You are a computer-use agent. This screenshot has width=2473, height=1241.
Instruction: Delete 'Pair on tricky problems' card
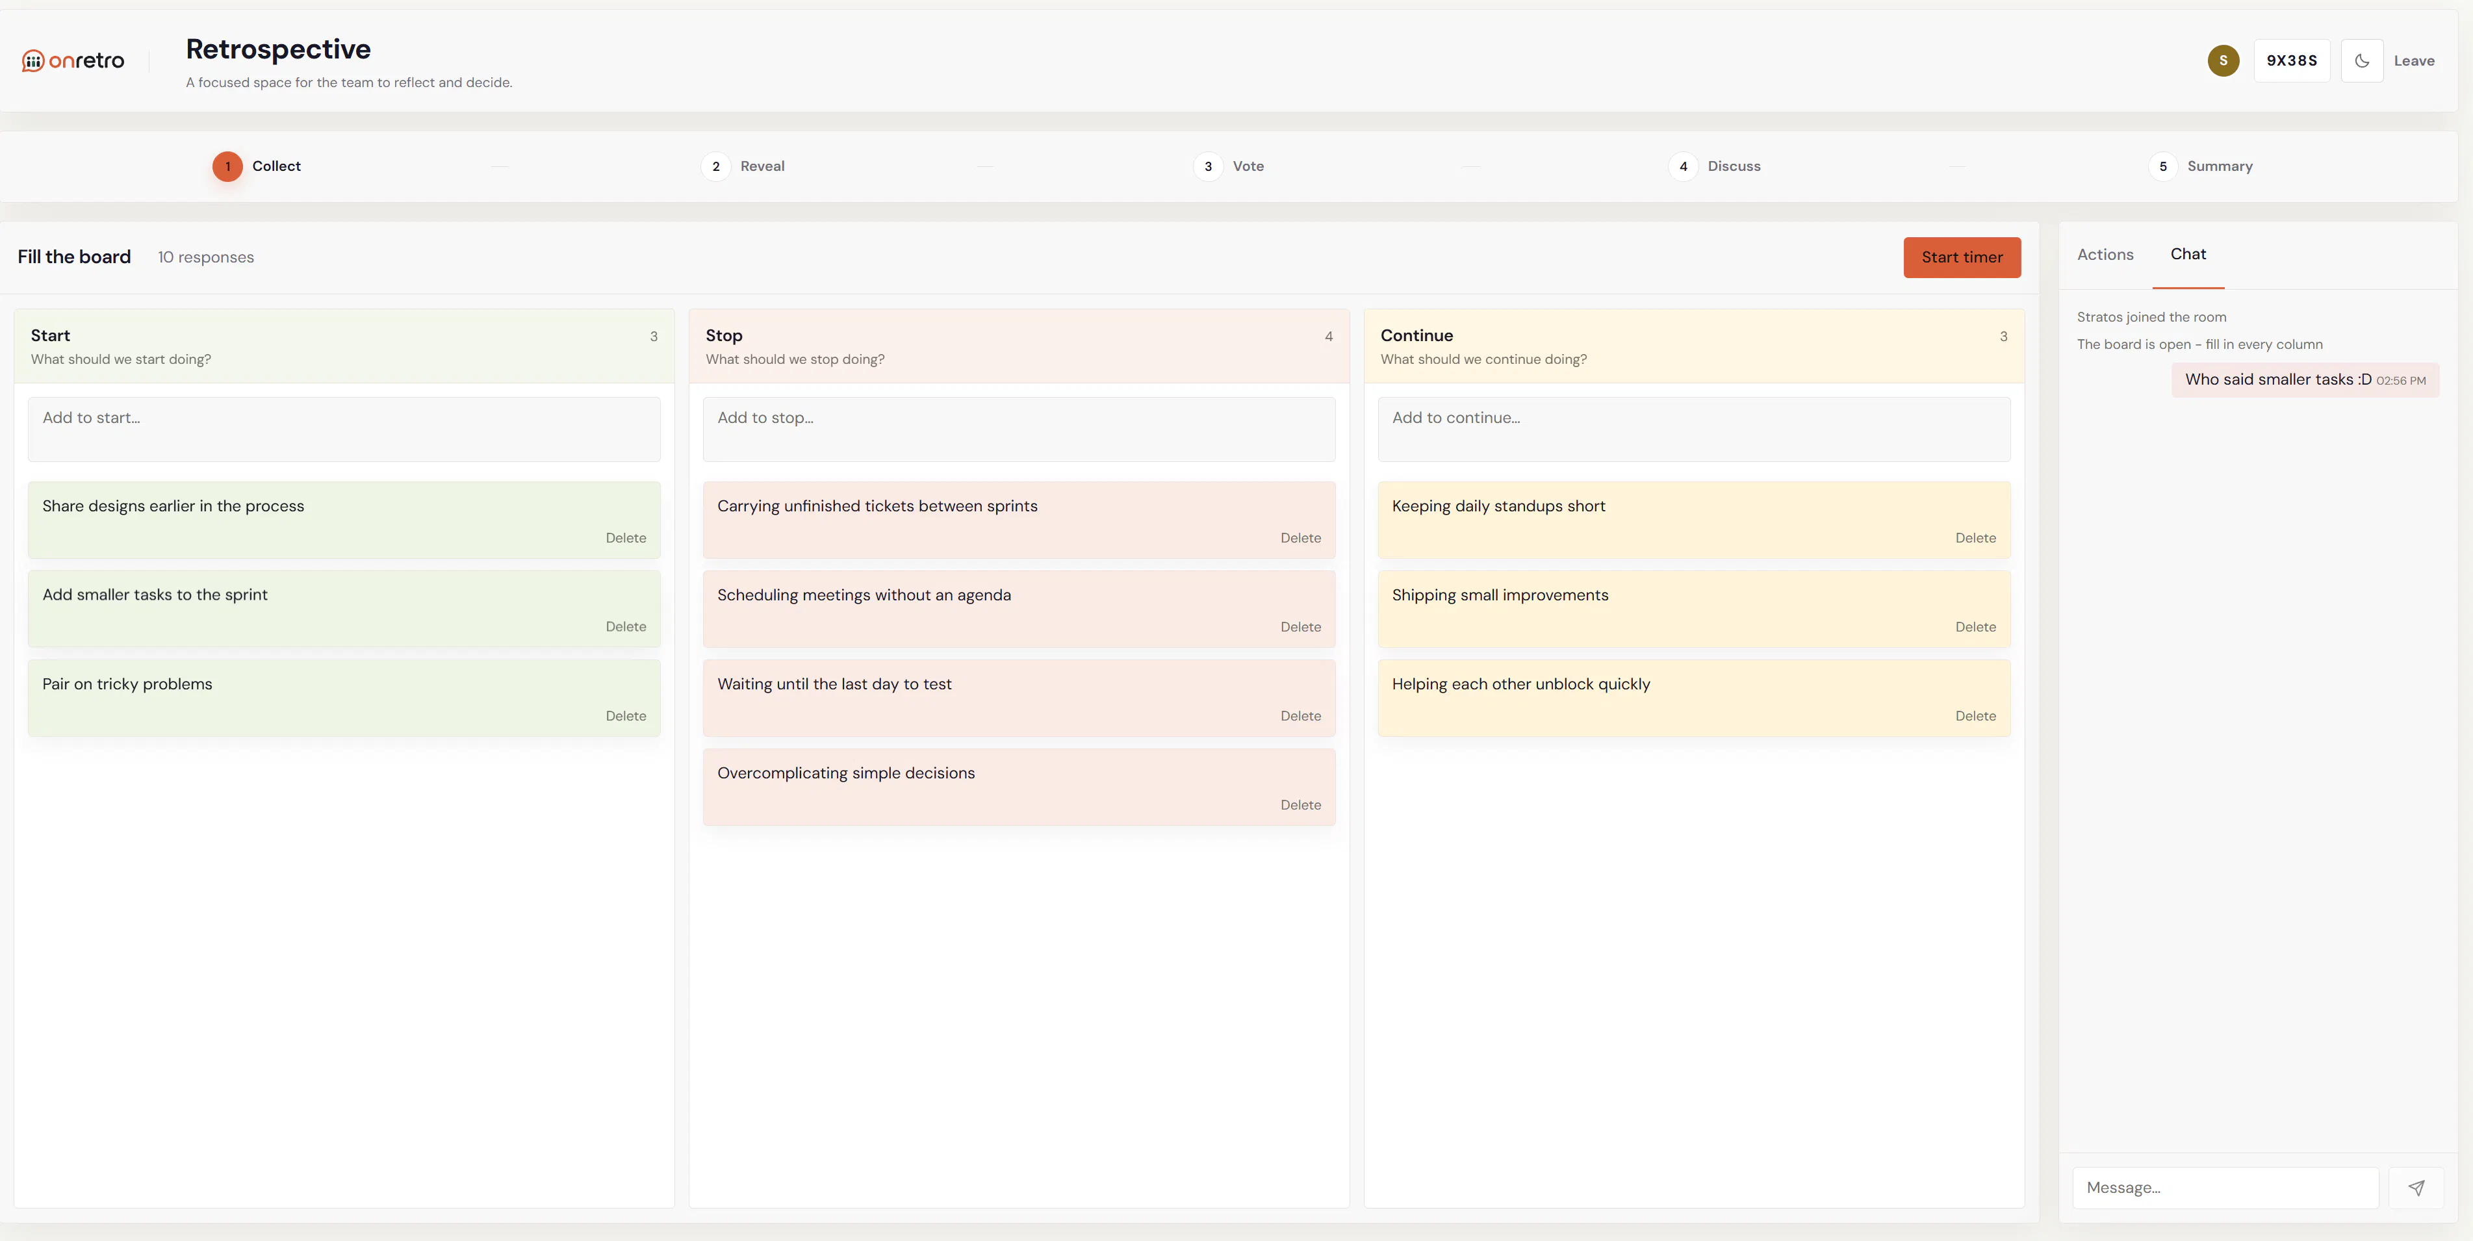tap(626, 716)
